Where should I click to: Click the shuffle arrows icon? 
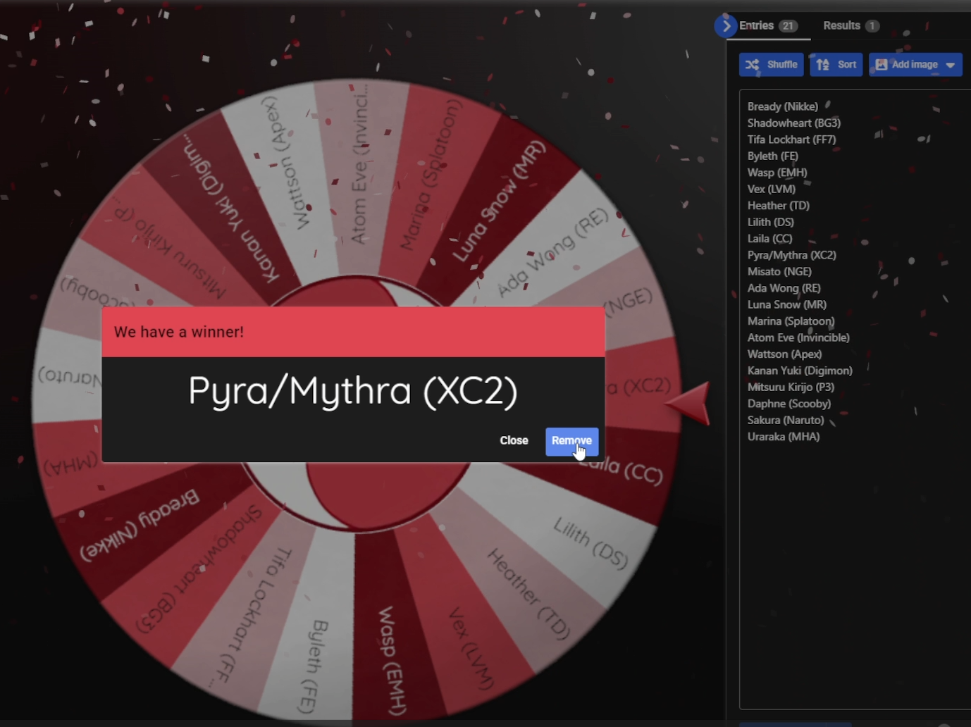[753, 65]
